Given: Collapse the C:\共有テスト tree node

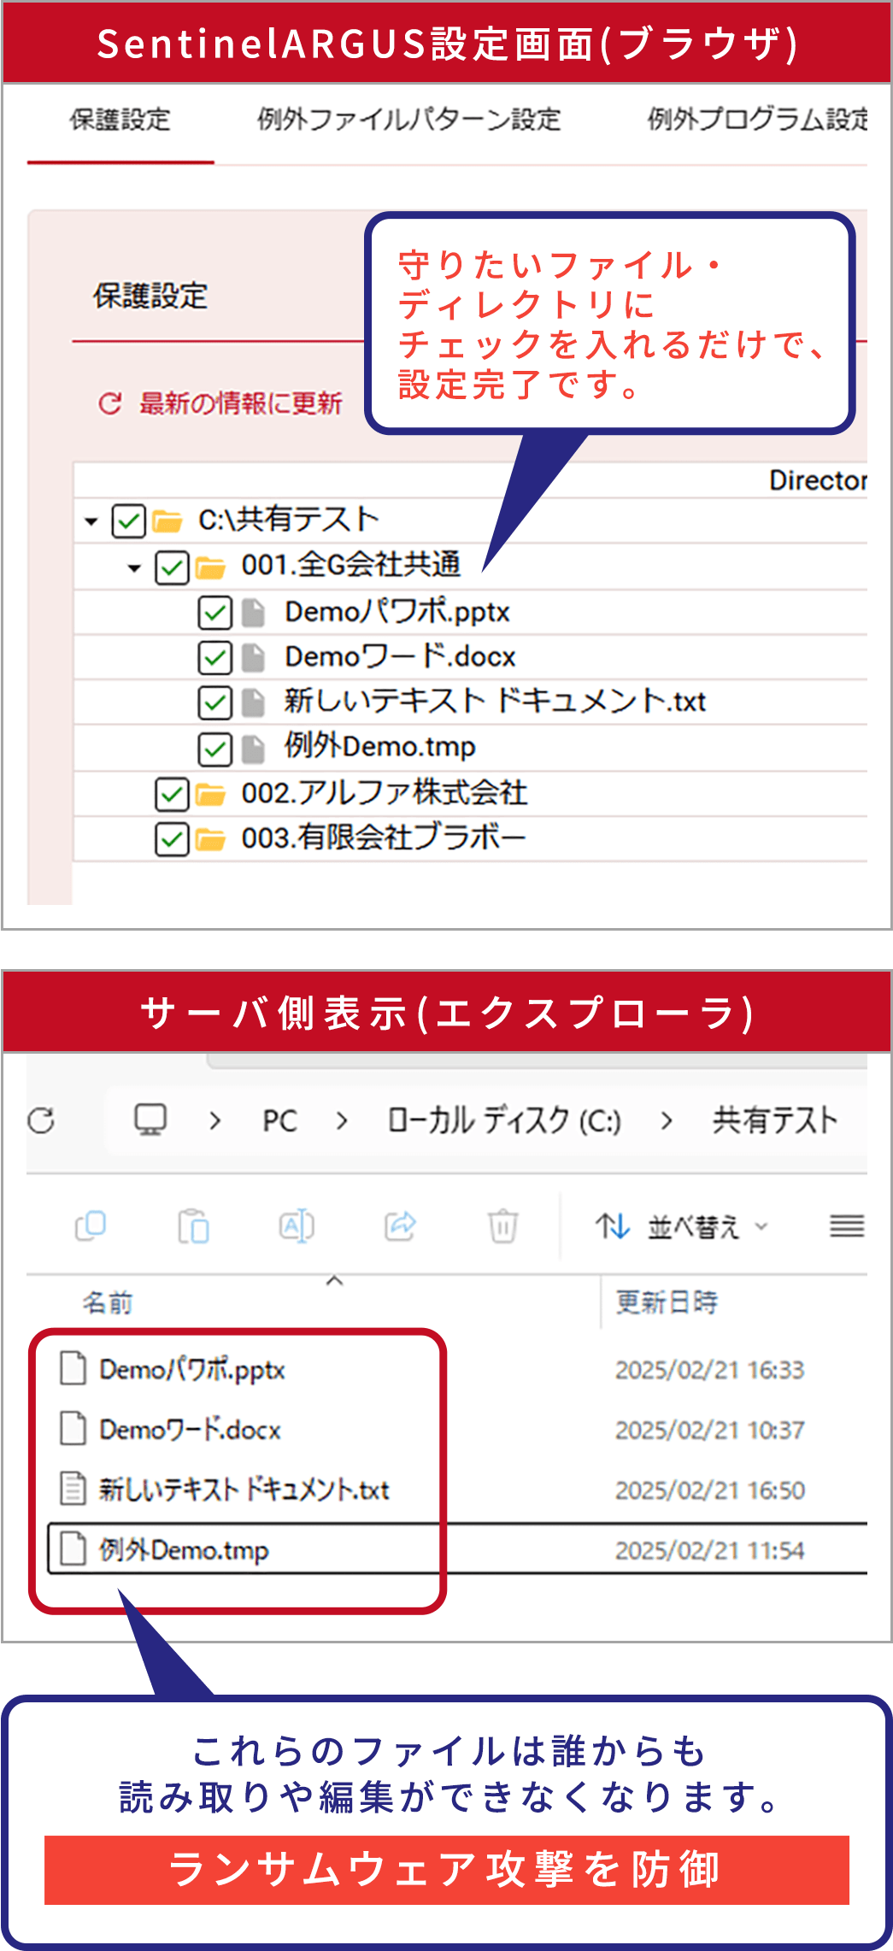Looking at the screenshot, I should tap(91, 521).
